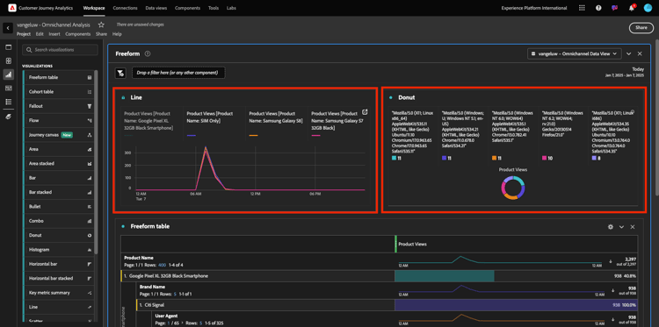This screenshot has width=659, height=327.
Task: Open the Share menu item
Action: tap(101, 34)
